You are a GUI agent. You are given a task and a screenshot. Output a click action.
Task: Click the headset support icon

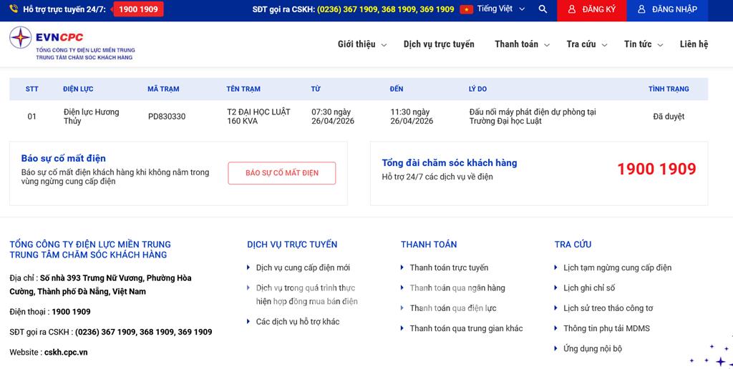(14, 9)
